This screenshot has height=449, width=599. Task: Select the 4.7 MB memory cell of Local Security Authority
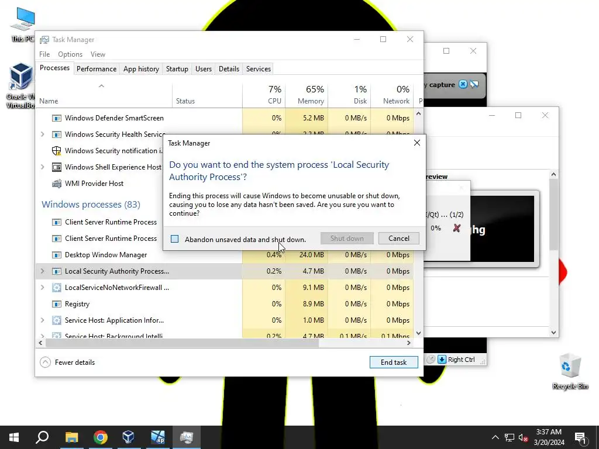307,271
